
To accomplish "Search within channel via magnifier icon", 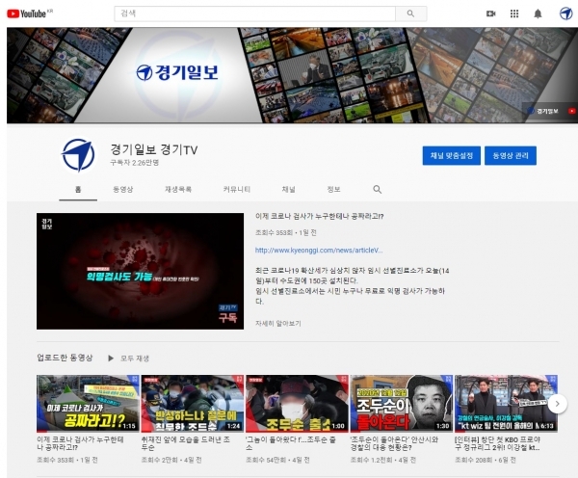I will click(x=377, y=189).
